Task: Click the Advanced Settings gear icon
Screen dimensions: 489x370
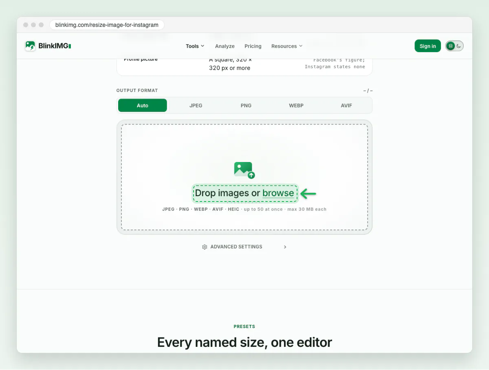Action: tap(205, 247)
